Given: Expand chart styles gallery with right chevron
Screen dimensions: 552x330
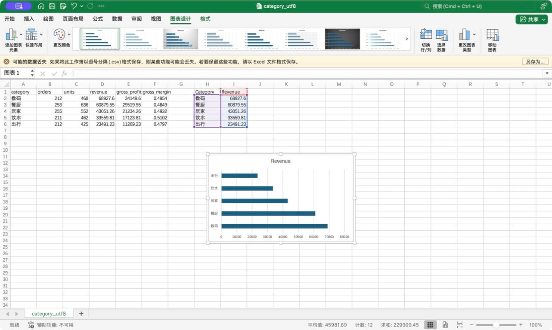Looking at the screenshot, I should pos(407,39).
